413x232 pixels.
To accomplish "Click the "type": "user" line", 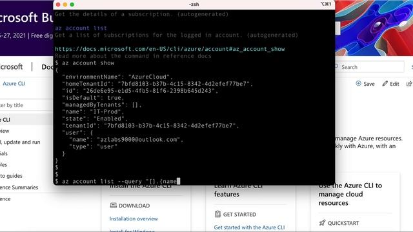I will pos(93,146).
